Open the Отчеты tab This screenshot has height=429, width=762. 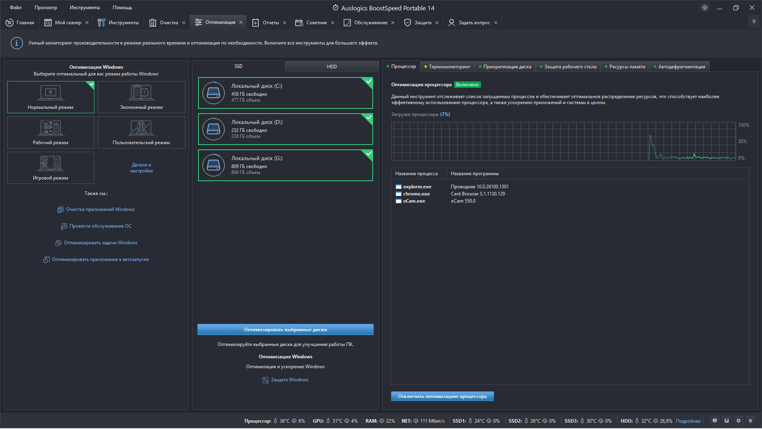[x=266, y=23]
